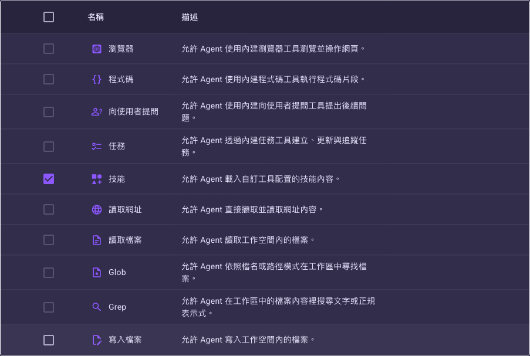Click the 向使用者提問 person question icon
The image size is (530, 356).
pos(97,112)
